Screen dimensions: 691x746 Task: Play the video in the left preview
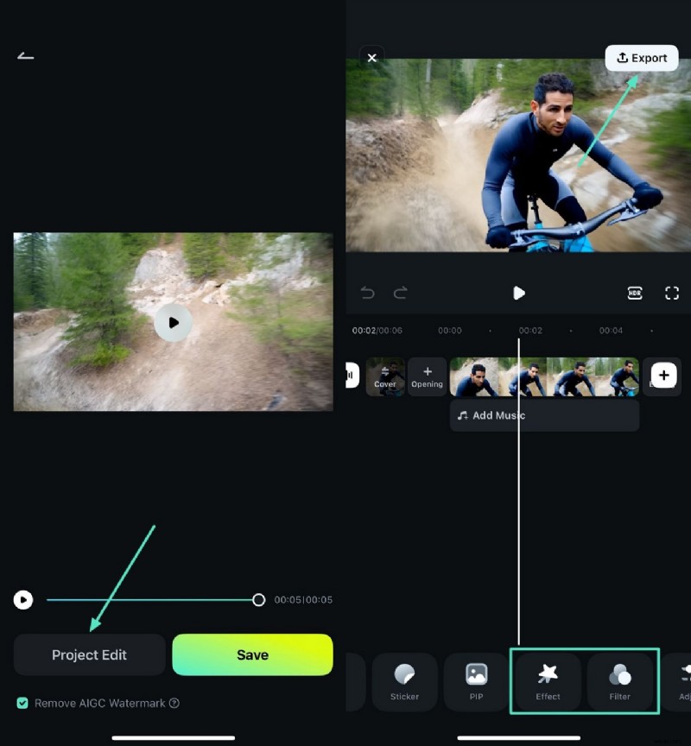click(x=174, y=321)
